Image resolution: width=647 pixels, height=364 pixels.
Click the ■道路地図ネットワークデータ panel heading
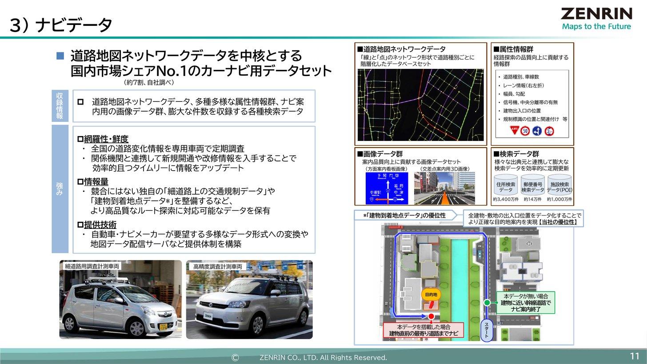click(x=401, y=49)
